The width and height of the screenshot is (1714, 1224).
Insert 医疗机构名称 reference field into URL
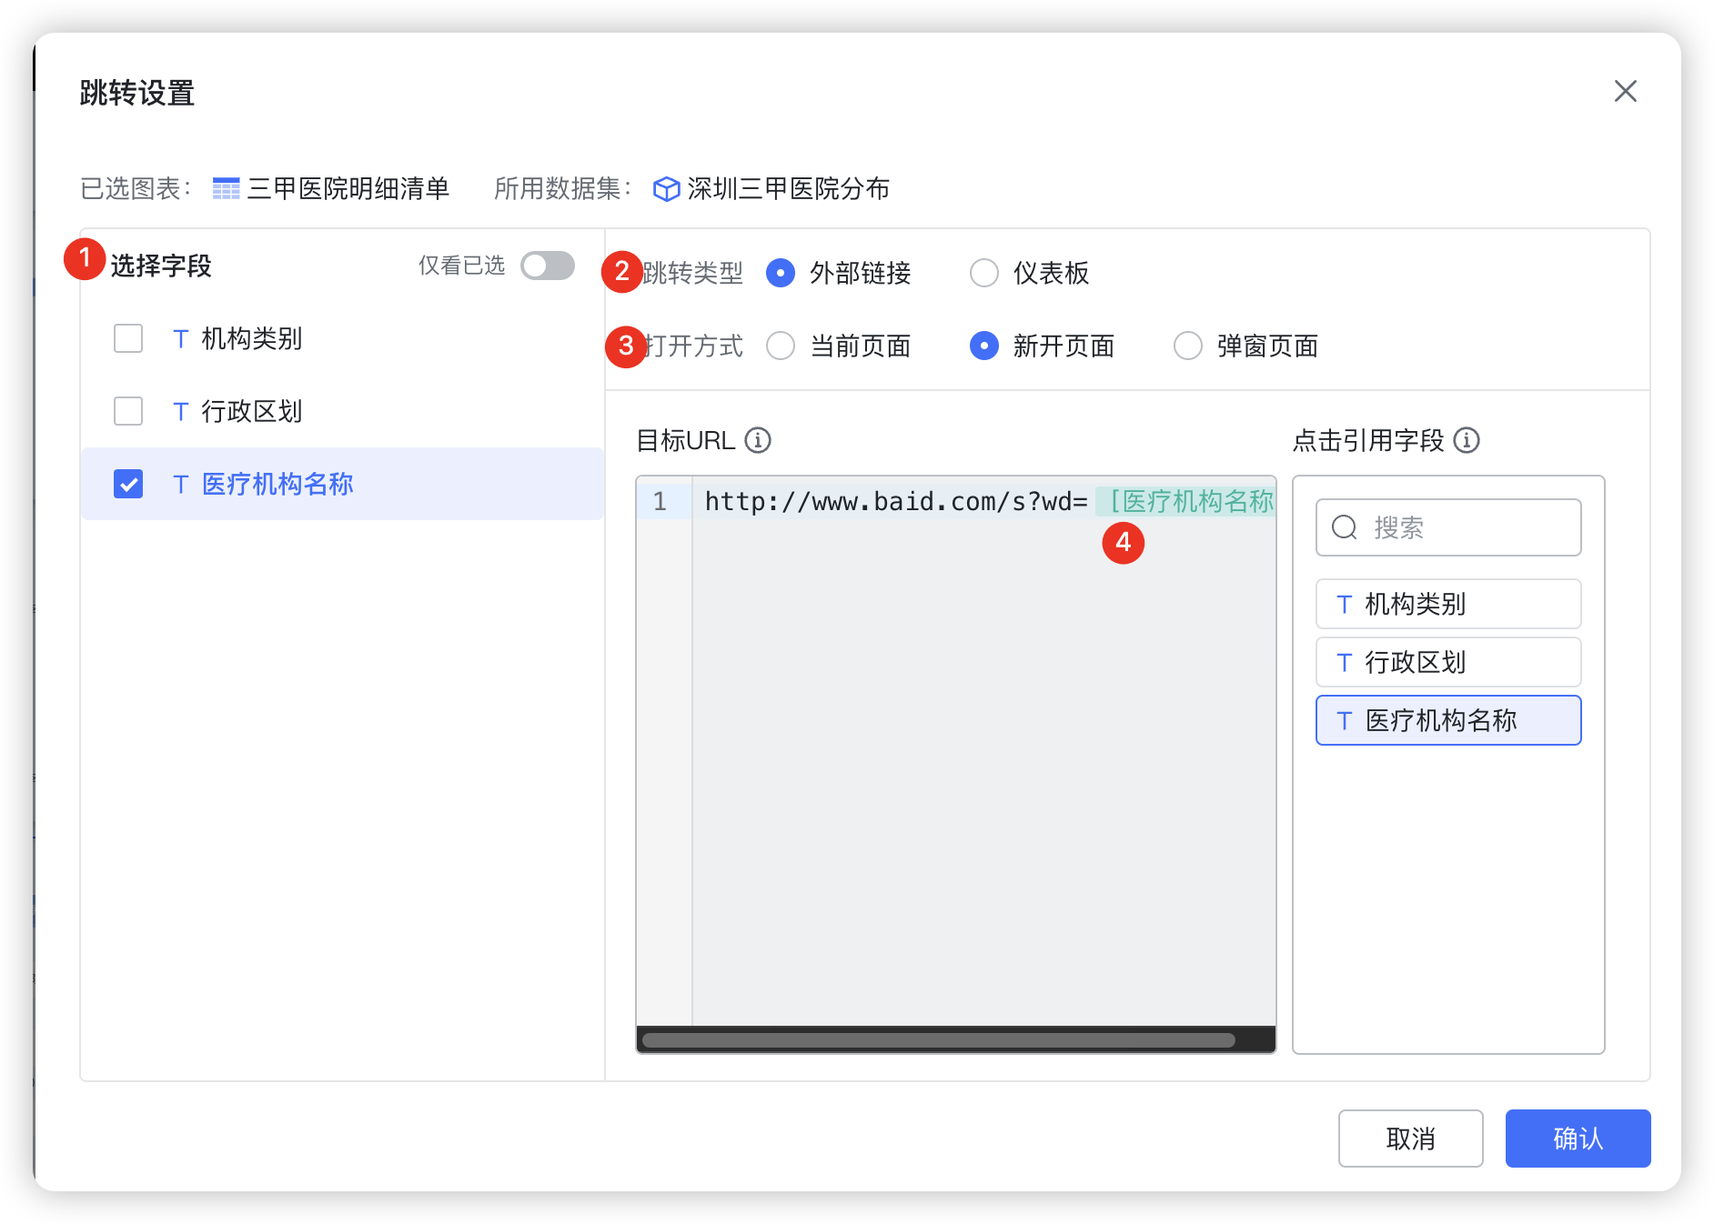click(x=1448, y=720)
